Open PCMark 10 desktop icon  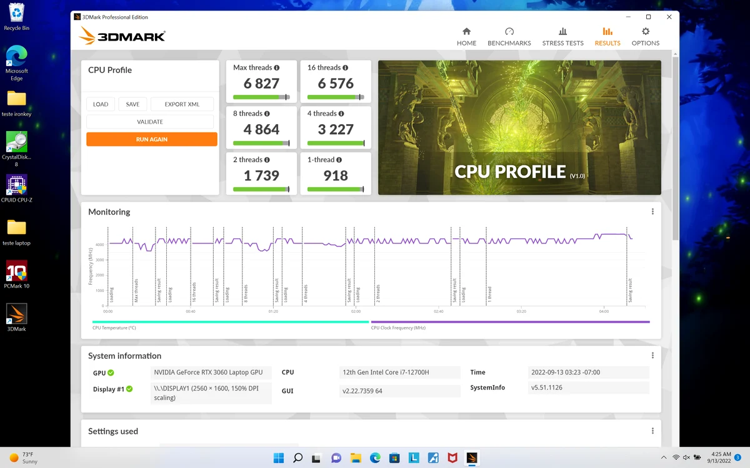click(16, 275)
